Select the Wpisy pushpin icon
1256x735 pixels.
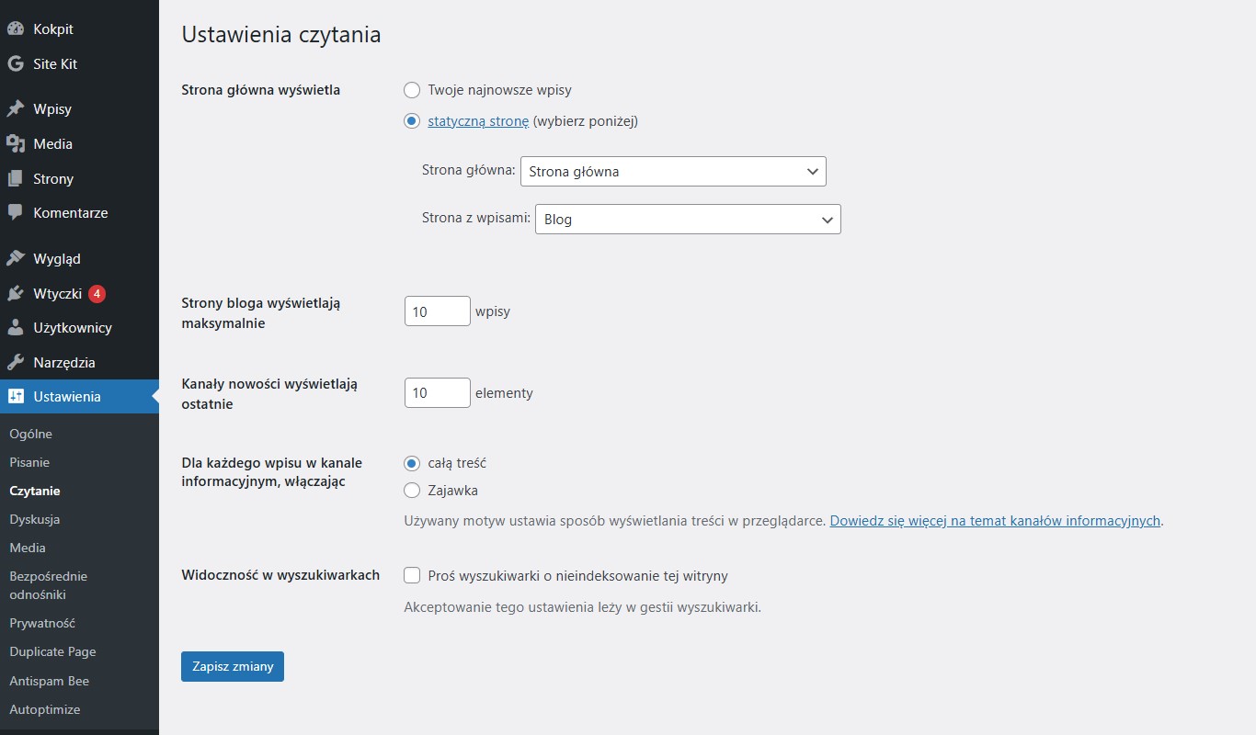click(15, 107)
